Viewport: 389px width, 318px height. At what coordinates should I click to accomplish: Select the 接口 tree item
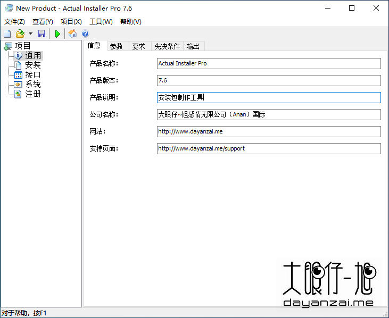pyautogui.click(x=33, y=74)
